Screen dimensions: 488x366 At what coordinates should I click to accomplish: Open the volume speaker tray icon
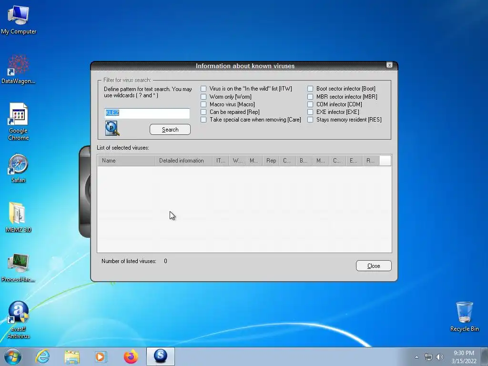[439, 357]
